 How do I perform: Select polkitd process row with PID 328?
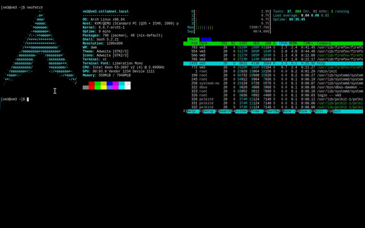pos(273,99)
